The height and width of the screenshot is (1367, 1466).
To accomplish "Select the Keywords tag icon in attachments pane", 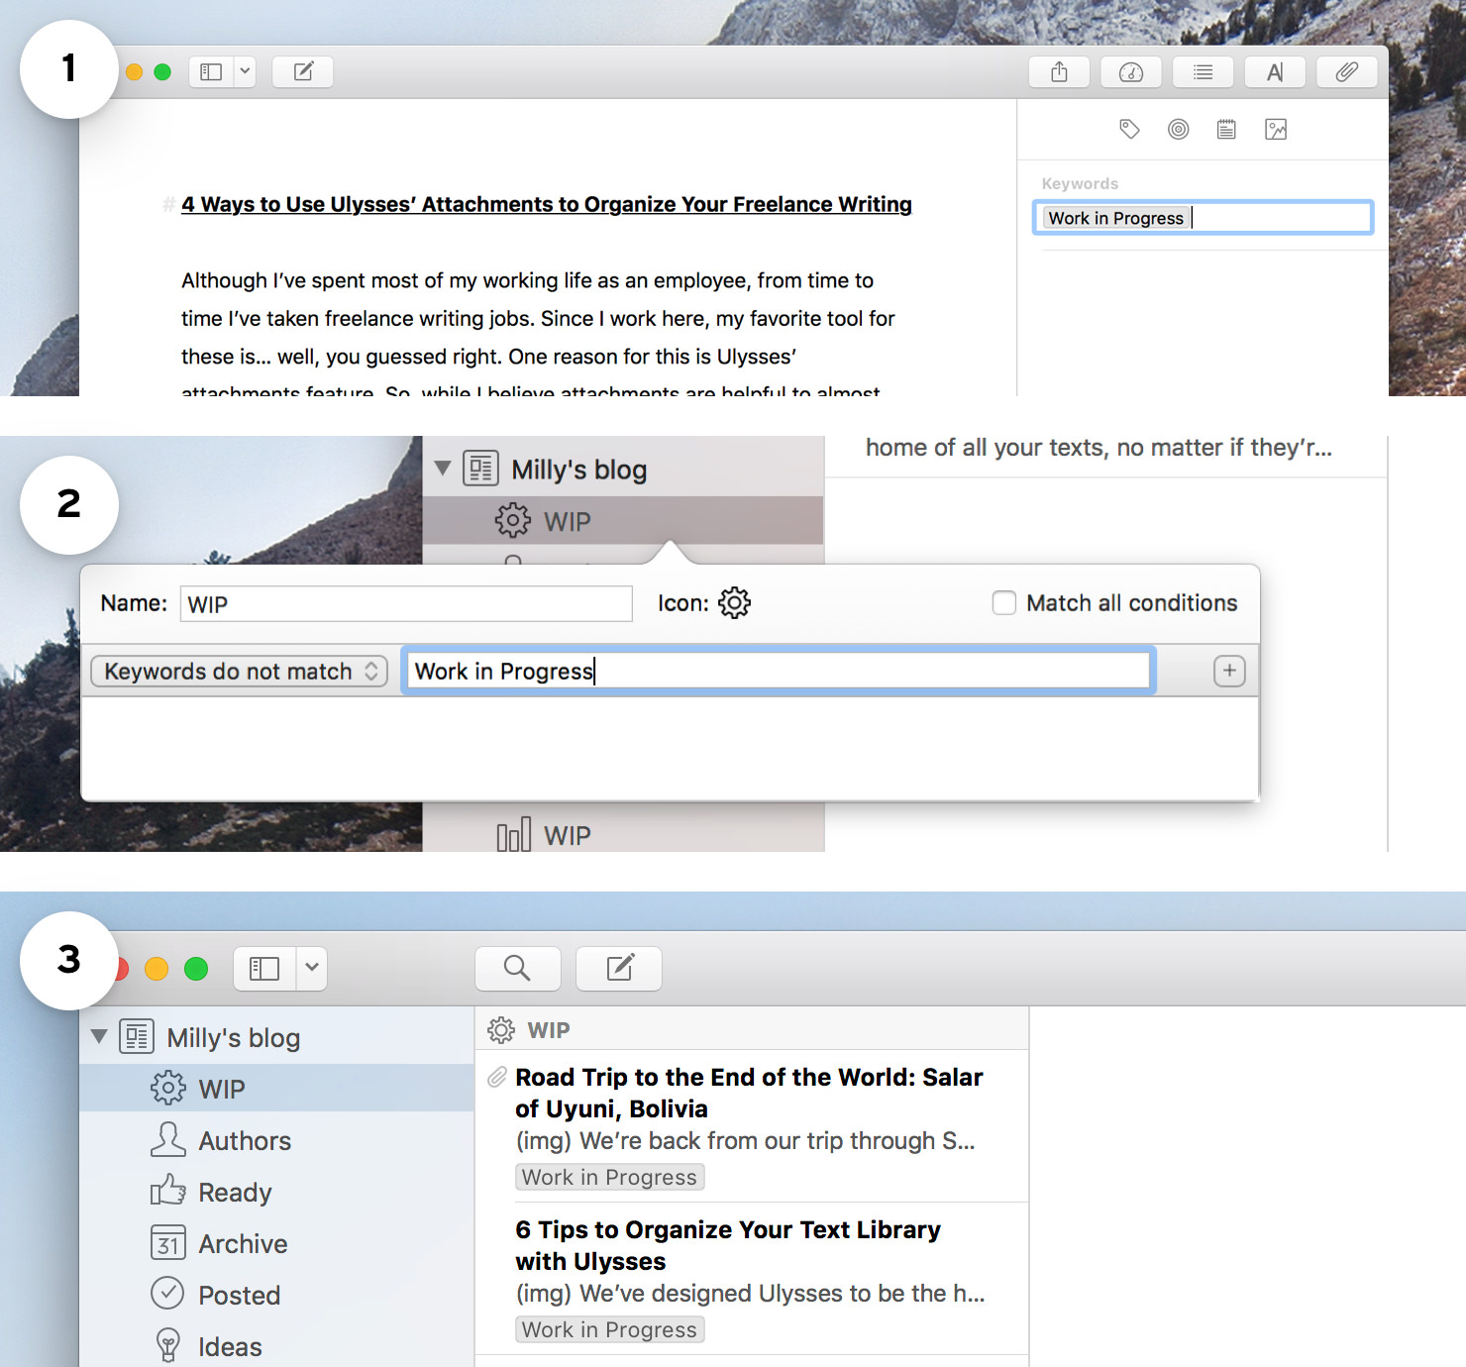I will click(1129, 129).
